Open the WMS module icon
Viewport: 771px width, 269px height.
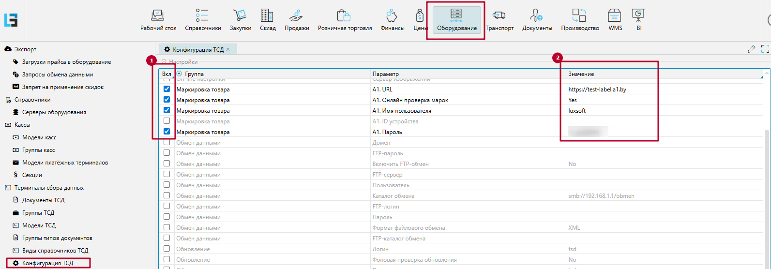615,16
